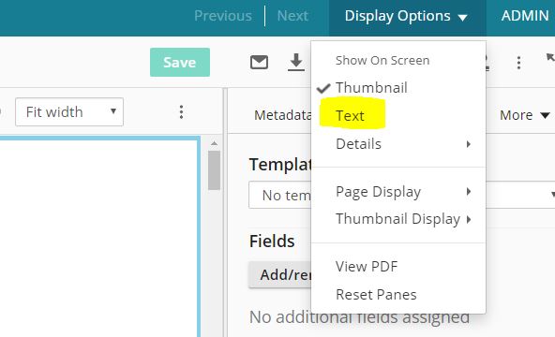Click the document pane scrollbar thumb
The image size is (555, 337).
pos(214,170)
